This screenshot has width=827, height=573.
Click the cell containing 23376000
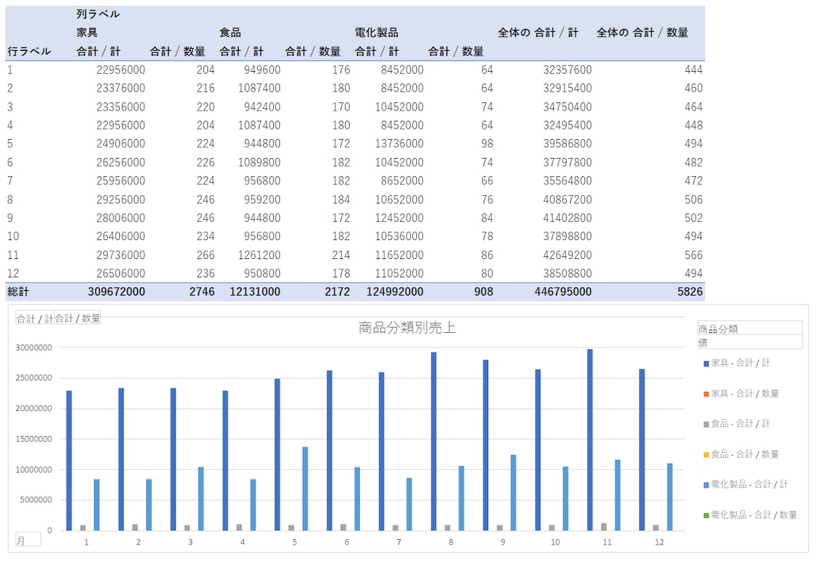pyautogui.click(x=121, y=88)
